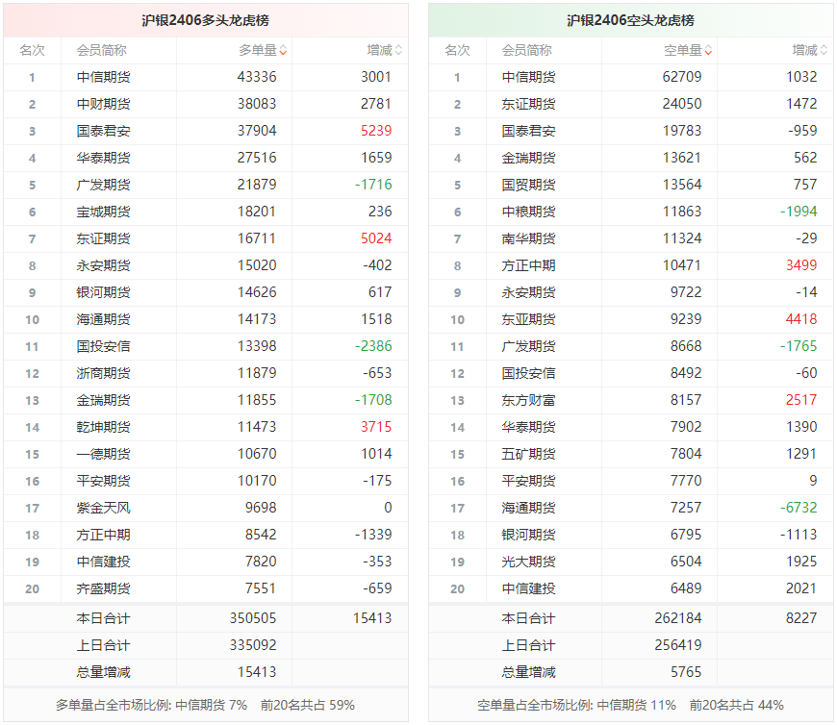The height and width of the screenshot is (725, 837).
Task: Click 银河期货 in the long table
Action: pos(103,292)
